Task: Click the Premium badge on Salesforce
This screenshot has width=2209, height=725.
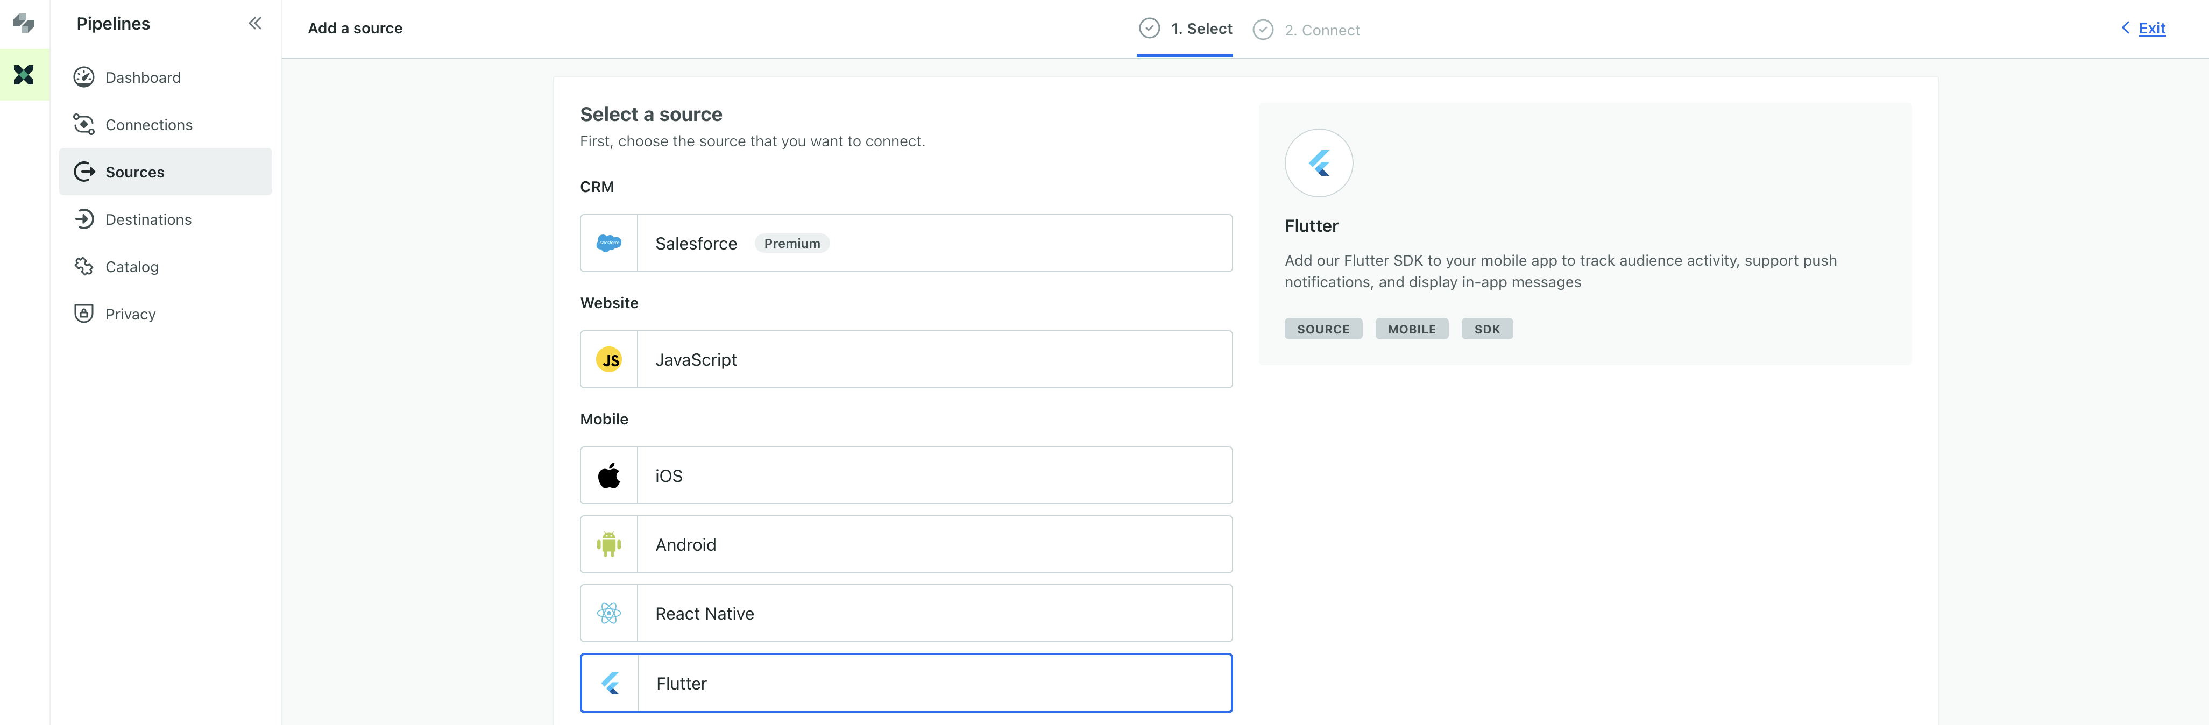Action: [791, 244]
